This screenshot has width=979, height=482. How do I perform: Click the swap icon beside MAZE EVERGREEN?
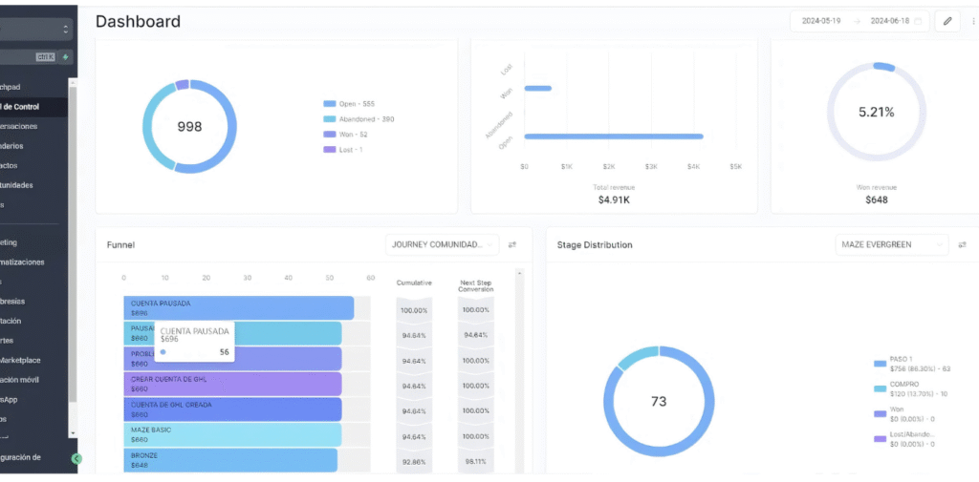963,245
